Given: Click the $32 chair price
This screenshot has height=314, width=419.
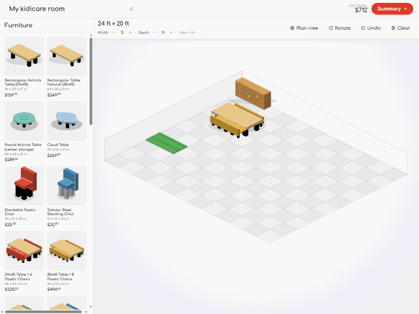Looking at the screenshot, I should point(52,224).
